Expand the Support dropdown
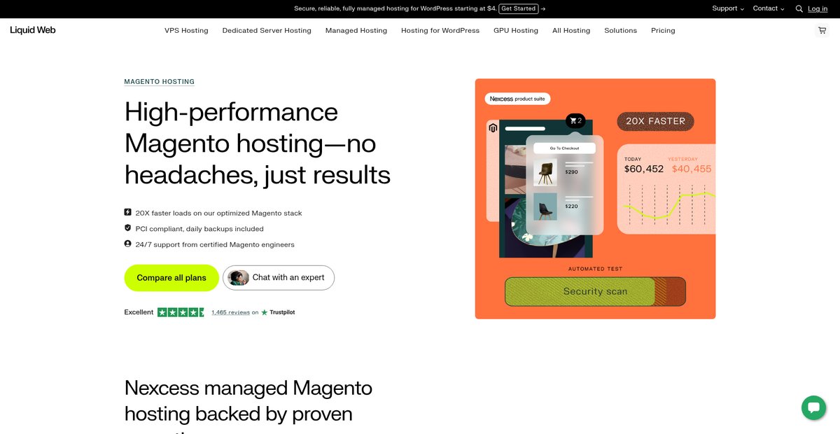840x434 pixels. click(x=728, y=8)
